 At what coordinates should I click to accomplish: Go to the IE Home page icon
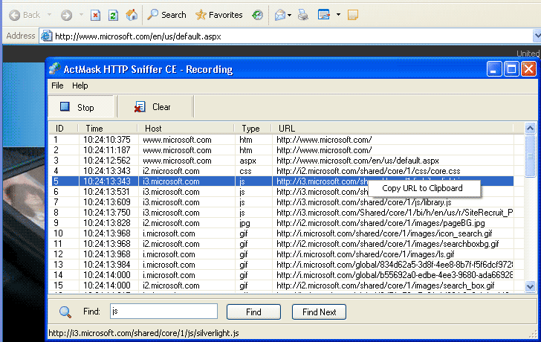tap(132, 15)
